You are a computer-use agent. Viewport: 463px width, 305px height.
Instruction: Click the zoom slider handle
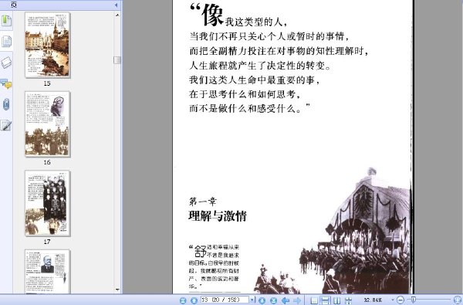414,300
